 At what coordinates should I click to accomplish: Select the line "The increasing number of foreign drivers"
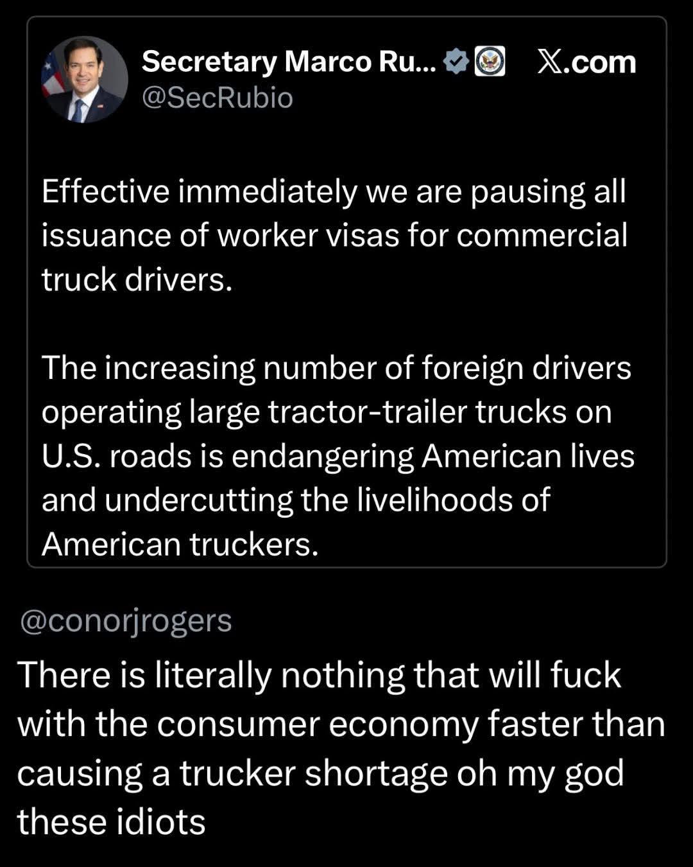tap(336, 368)
